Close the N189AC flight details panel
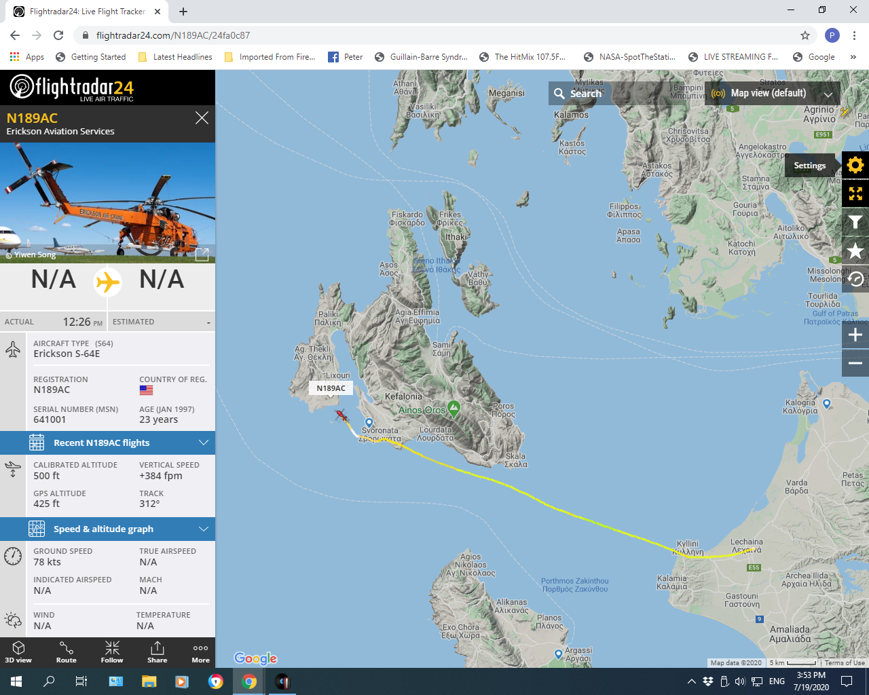Viewport: 869px width, 695px height. click(202, 118)
